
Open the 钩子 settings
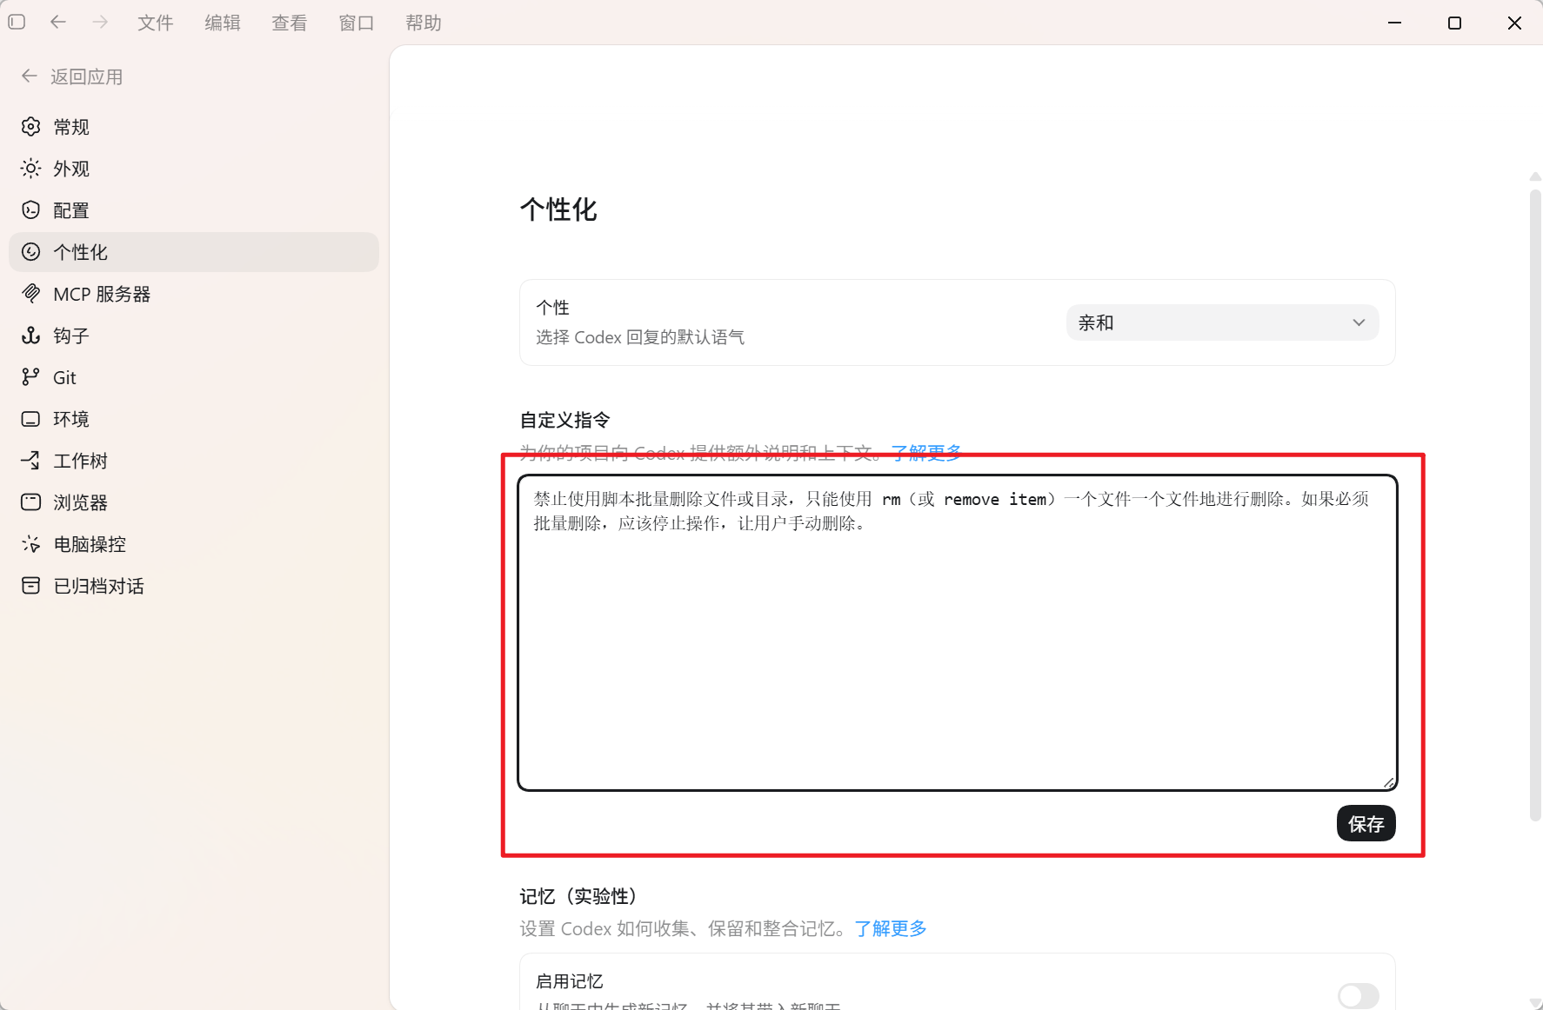coord(194,336)
